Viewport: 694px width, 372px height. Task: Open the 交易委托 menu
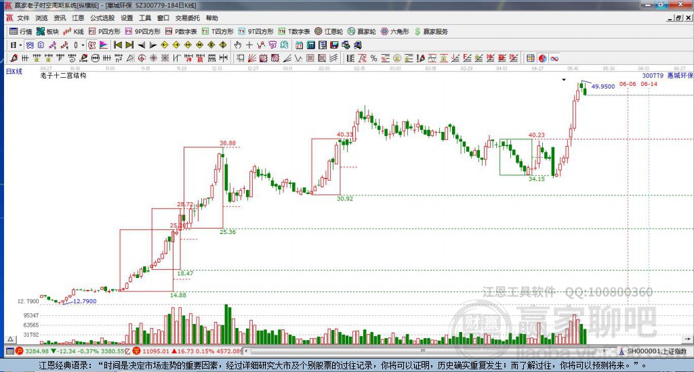188,18
